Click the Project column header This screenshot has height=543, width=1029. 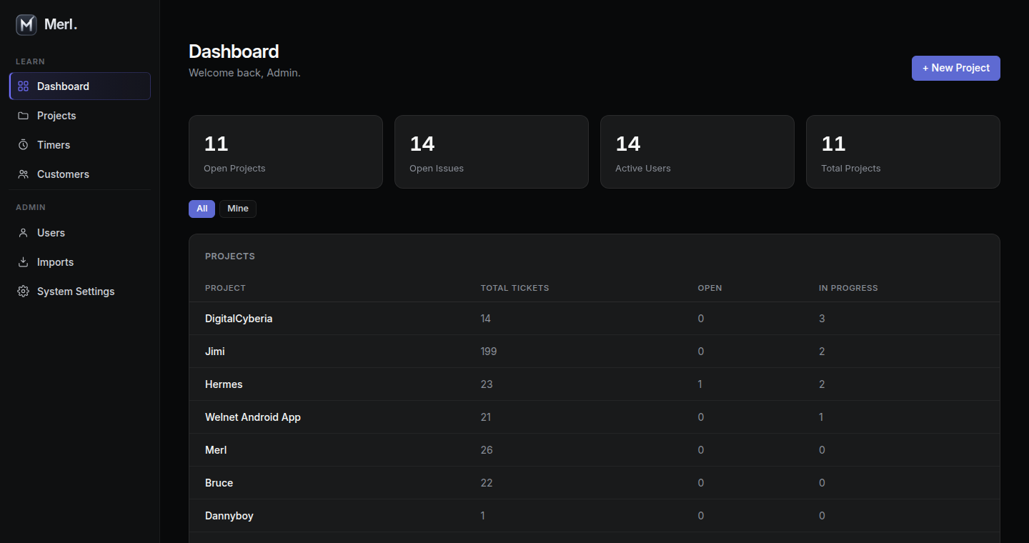tap(225, 288)
